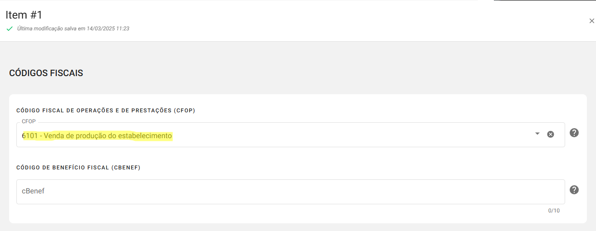Close the Item #1 panel

point(591,21)
